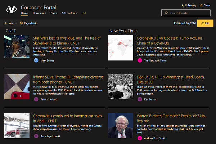Click the Following text label
The height and width of the screenshot is (144, 216).
(190, 5)
